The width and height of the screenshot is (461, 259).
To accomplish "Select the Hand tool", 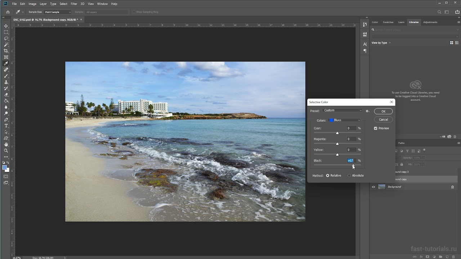I will tap(6, 145).
